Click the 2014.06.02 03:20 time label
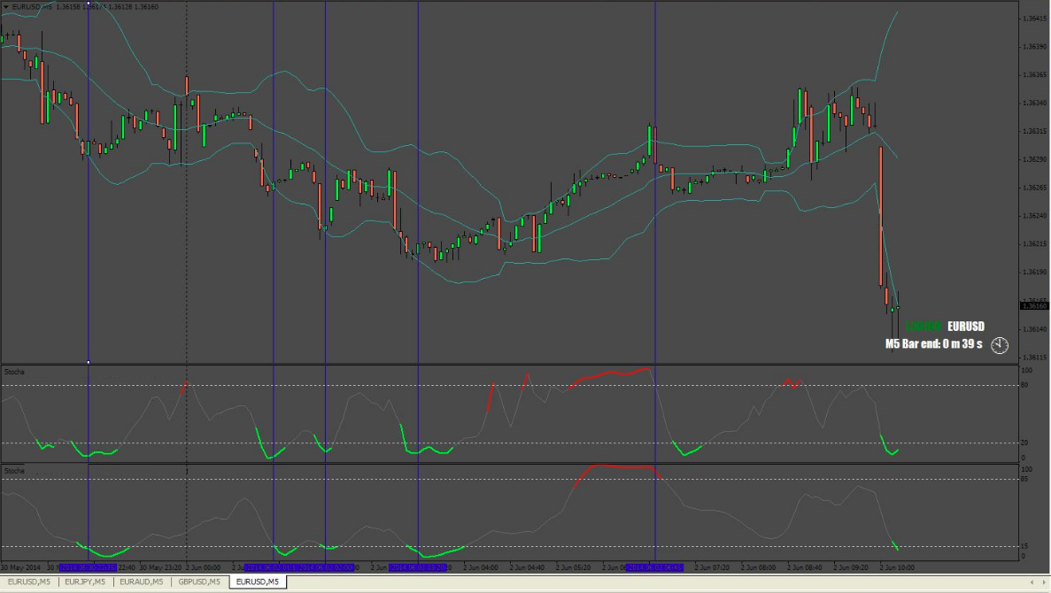The width and height of the screenshot is (1051, 593). click(417, 567)
